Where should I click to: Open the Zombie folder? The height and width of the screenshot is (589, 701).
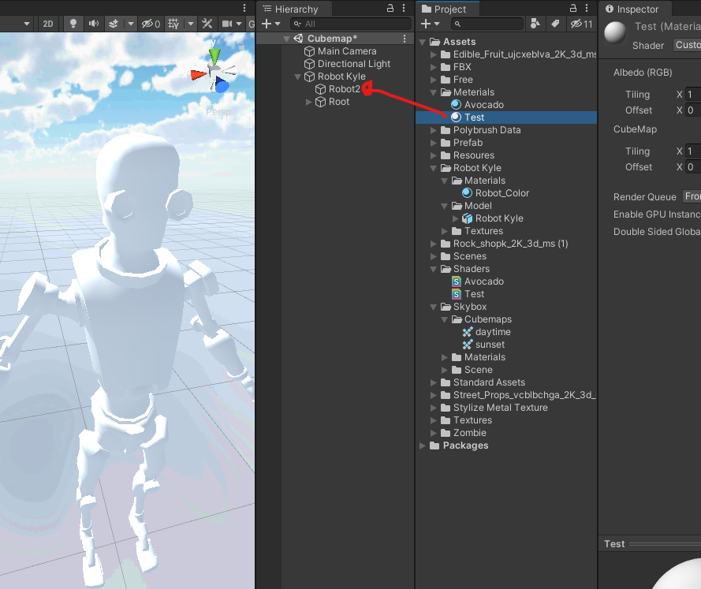(463, 433)
